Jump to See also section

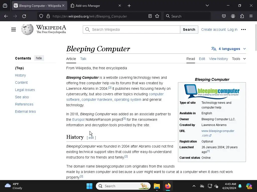click(x=22, y=97)
